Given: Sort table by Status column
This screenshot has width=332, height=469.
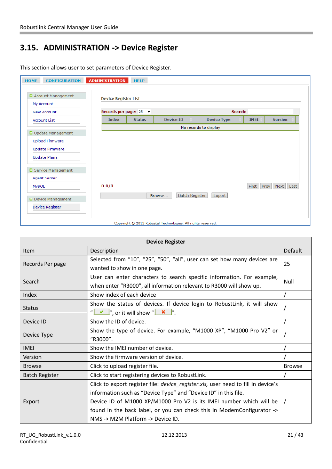Looking at the screenshot, I should pyautogui.click(x=140, y=120).
